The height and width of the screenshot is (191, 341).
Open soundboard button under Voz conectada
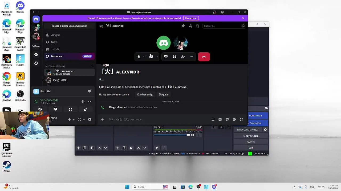86,109
